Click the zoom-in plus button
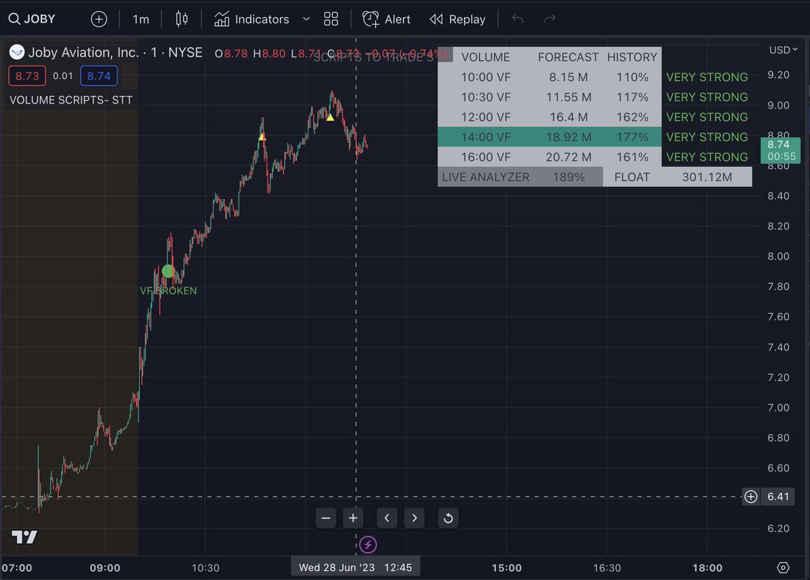Screen dimensions: 810x580 353,518
